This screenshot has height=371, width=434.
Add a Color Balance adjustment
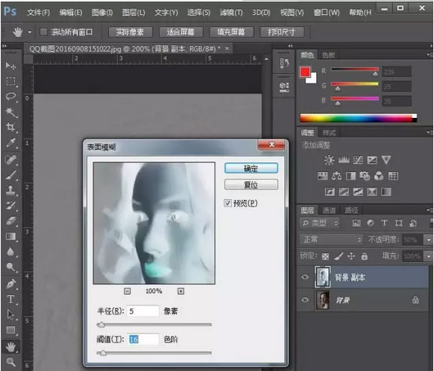click(x=336, y=176)
